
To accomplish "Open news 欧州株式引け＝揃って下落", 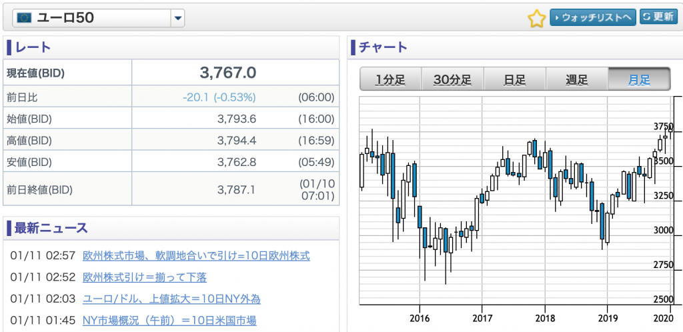I will [144, 277].
